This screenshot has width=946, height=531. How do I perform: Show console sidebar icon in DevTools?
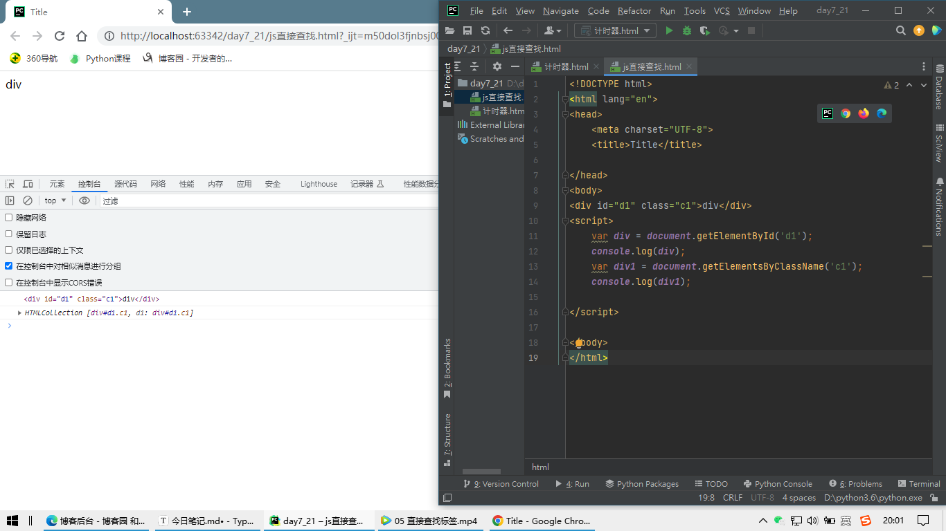pos(10,201)
